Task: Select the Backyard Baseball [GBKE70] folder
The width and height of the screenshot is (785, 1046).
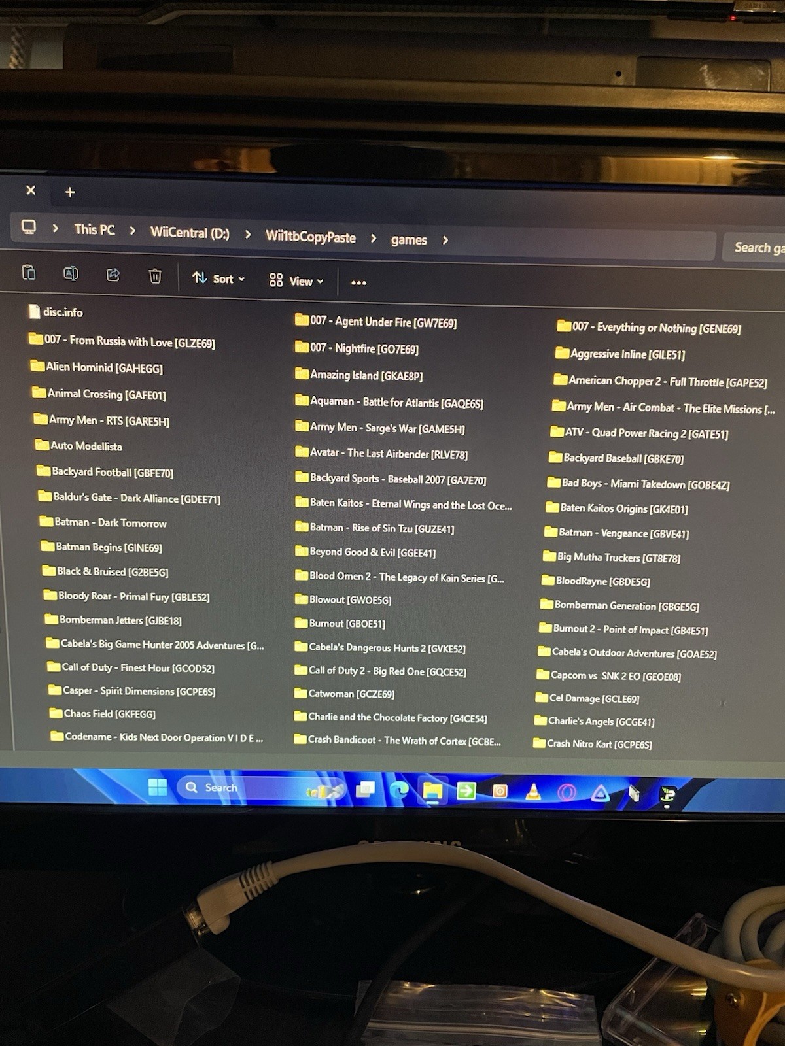Action: [616, 458]
